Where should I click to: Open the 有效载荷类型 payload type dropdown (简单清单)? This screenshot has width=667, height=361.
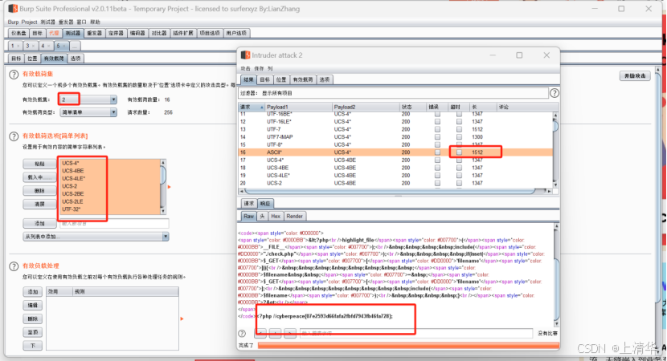tap(88, 112)
